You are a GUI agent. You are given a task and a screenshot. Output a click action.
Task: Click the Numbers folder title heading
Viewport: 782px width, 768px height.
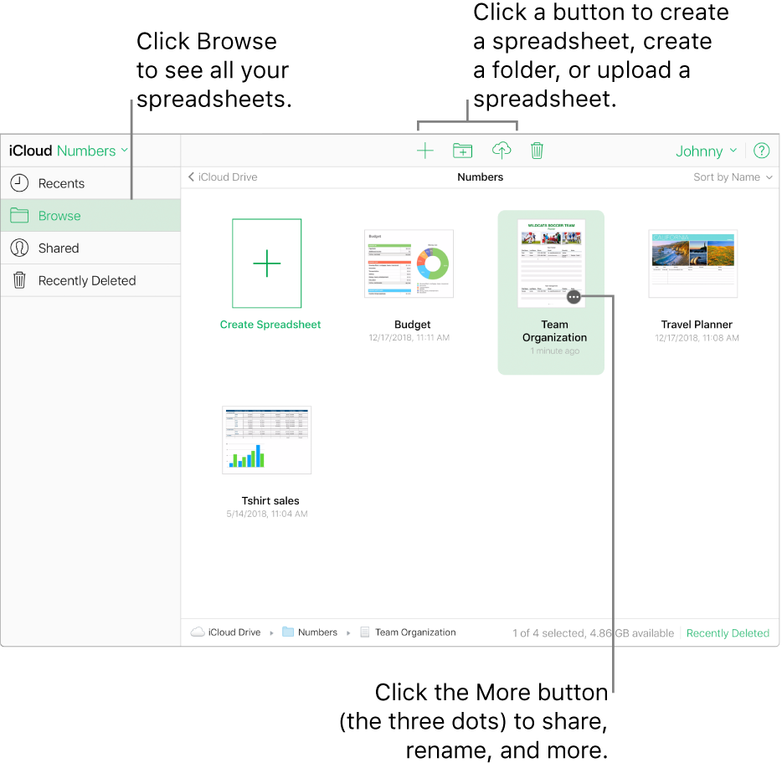click(x=481, y=177)
